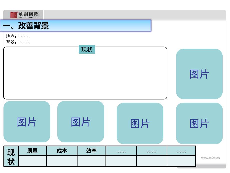230x173 pixels.
Task: Select the 图片 placeholder above www.micc.cn
Action: coord(199,123)
